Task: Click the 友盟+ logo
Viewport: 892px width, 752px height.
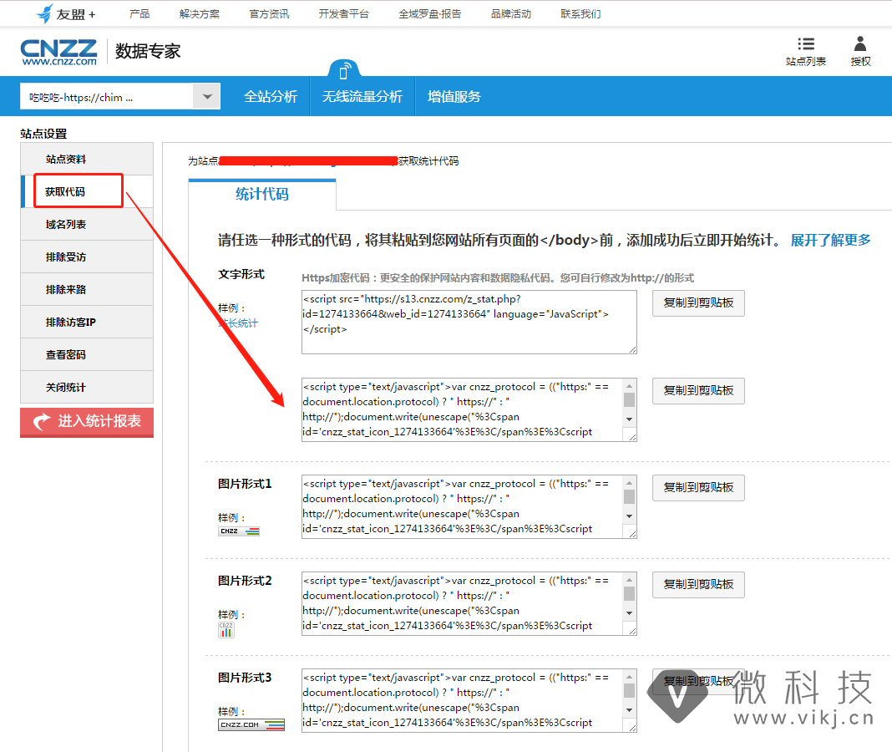Action: 66,14
